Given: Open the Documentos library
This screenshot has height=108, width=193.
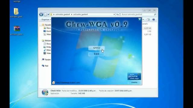Looking at the screenshot, I should pyautogui.click(x=47, y=44).
